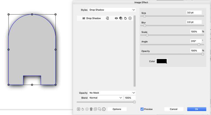This screenshot has width=211, height=115.
Task: Click the left-middle selection handle of shape
Action: 8,49
